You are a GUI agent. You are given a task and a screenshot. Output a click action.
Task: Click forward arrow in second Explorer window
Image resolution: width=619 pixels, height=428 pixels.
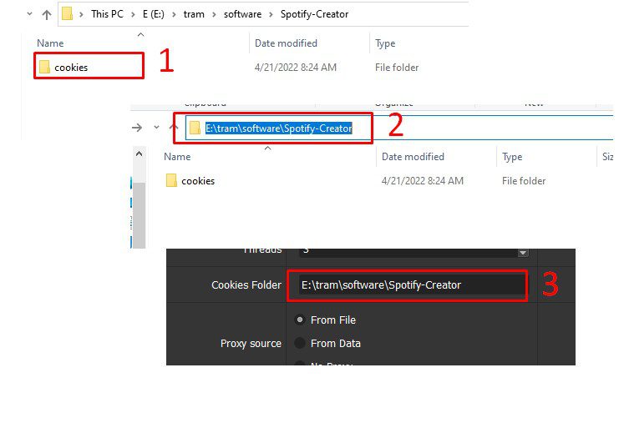[137, 128]
